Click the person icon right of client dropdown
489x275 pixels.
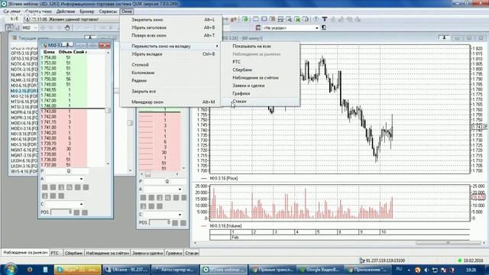point(324,27)
